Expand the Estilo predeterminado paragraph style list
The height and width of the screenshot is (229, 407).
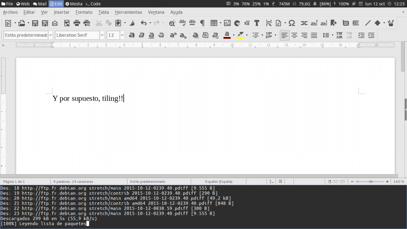point(50,35)
